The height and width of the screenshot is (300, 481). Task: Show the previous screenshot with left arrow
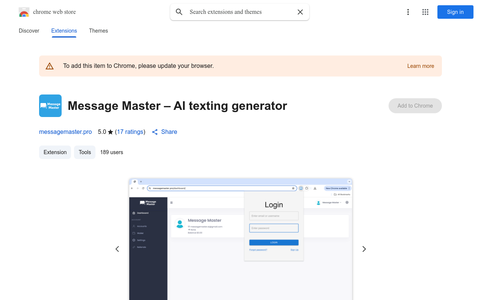117,249
